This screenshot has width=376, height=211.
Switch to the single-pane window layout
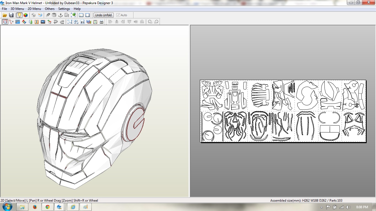88,15
